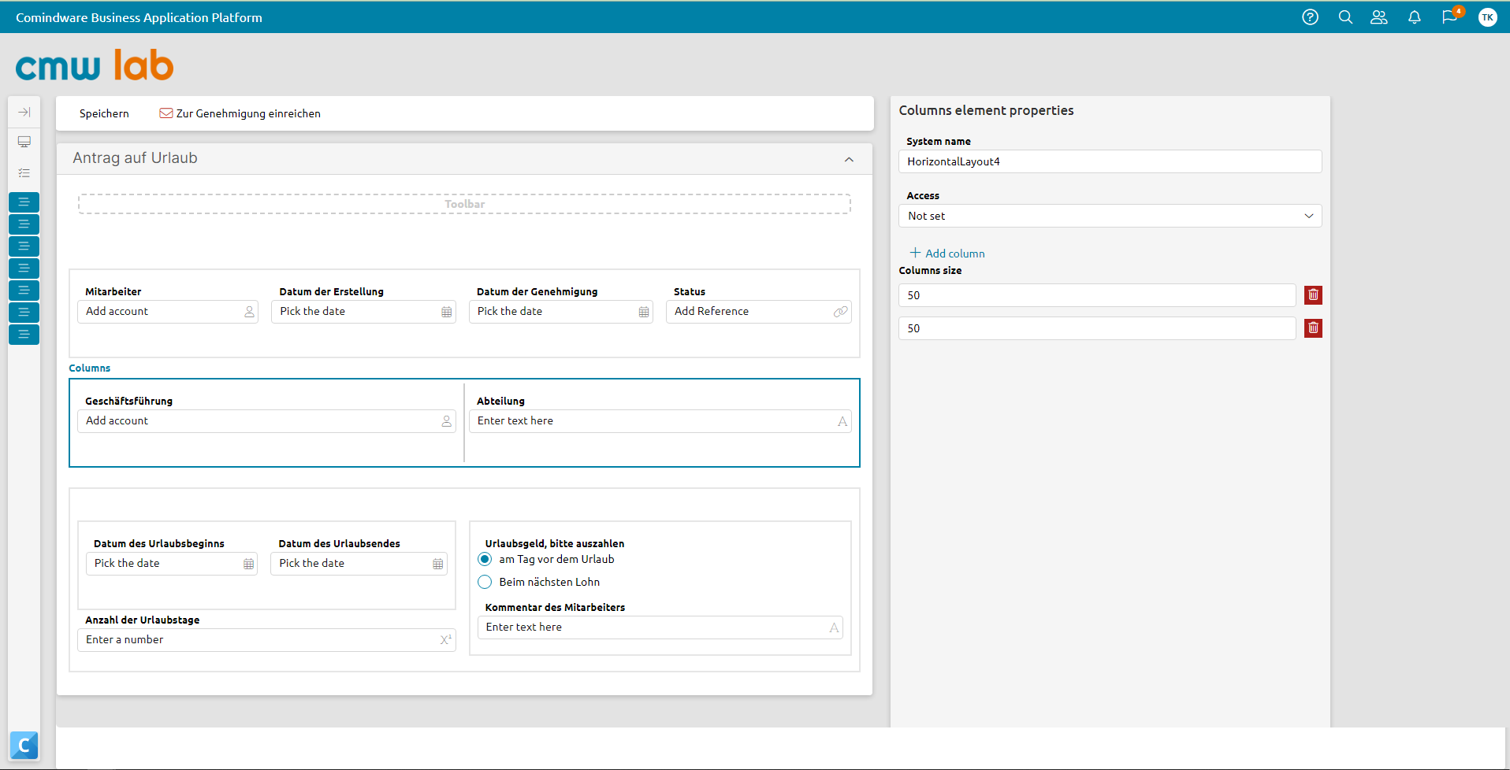Click the Abteilung text field
This screenshot has width=1510, height=770.
(x=660, y=421)
